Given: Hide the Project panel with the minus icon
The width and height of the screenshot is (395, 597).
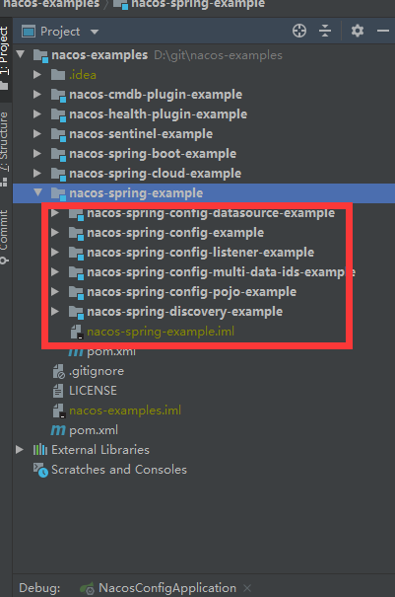Looking at the screenshot, I should 383,31.
